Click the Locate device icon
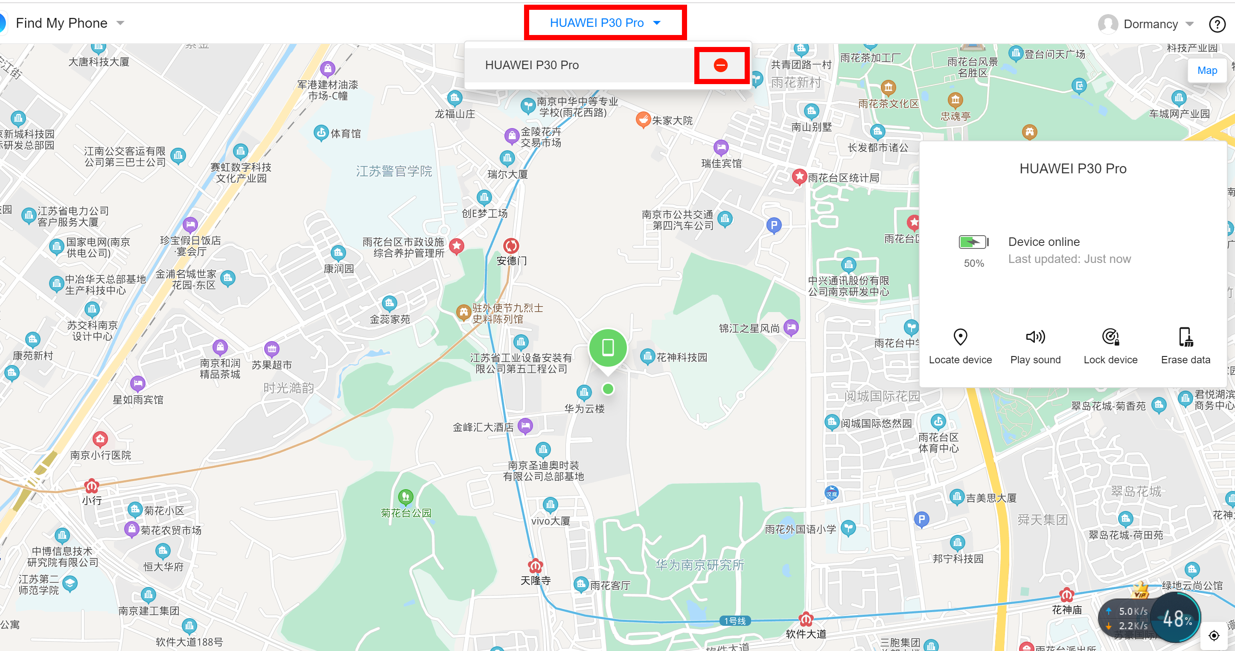 [x=961, y=336]
